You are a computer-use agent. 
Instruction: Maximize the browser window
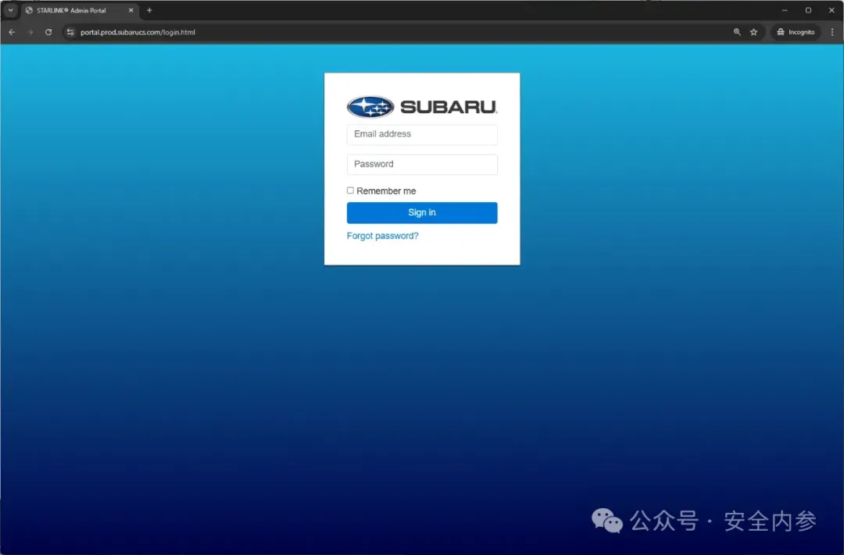tap(808, 10)
